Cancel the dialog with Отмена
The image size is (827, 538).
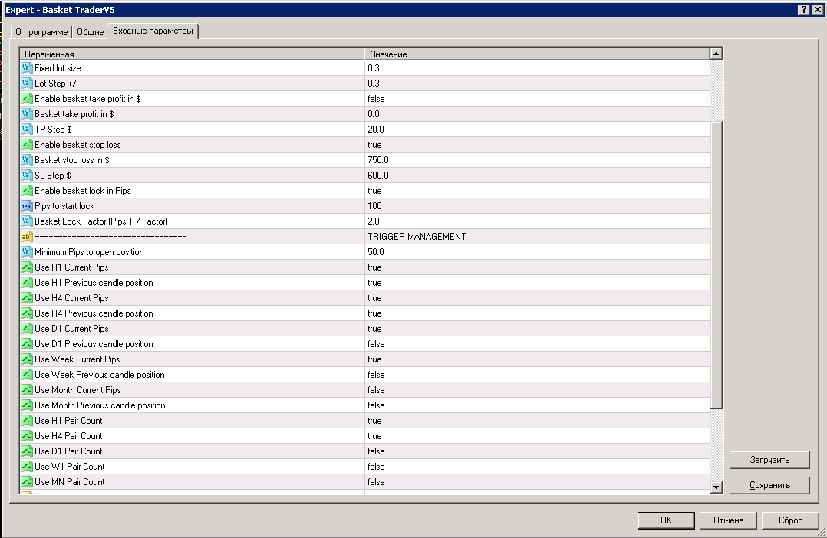pyautogui.click(x=728, y=520)
